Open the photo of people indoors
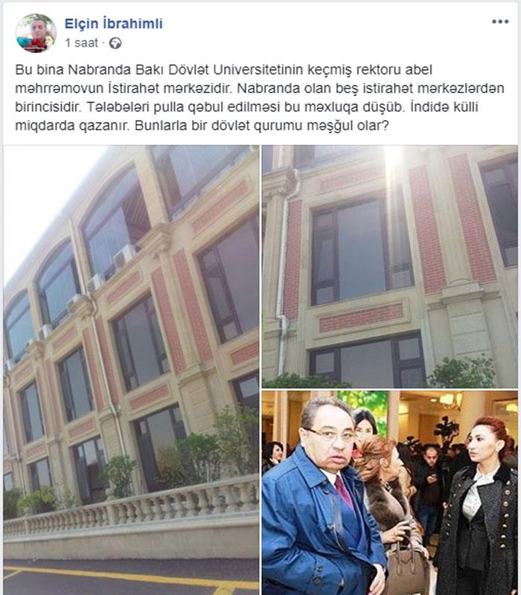Viewport: 521px width, 595px height. click(x=389, y=492)
